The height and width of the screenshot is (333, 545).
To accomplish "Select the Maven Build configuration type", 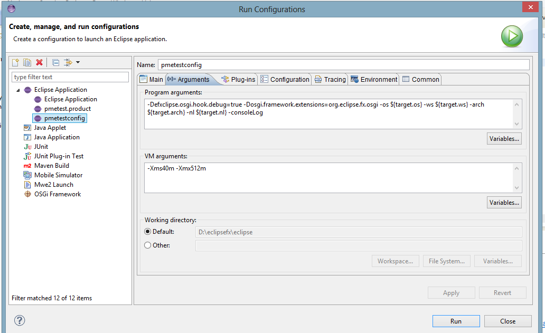I will 46,166.
